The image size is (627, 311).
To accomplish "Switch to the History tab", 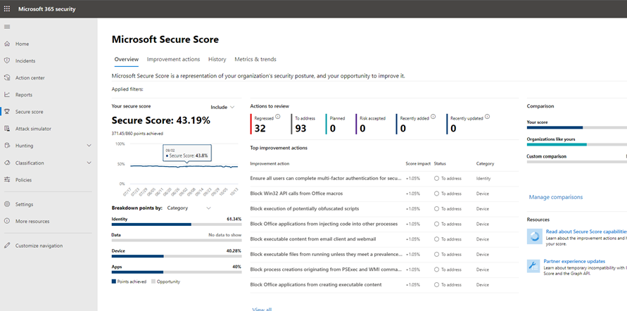I will pyautogui.click(x=217, y=59).
